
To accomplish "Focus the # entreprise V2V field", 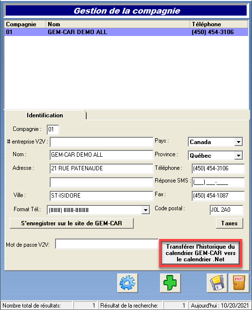I will (x=102, y=142).
